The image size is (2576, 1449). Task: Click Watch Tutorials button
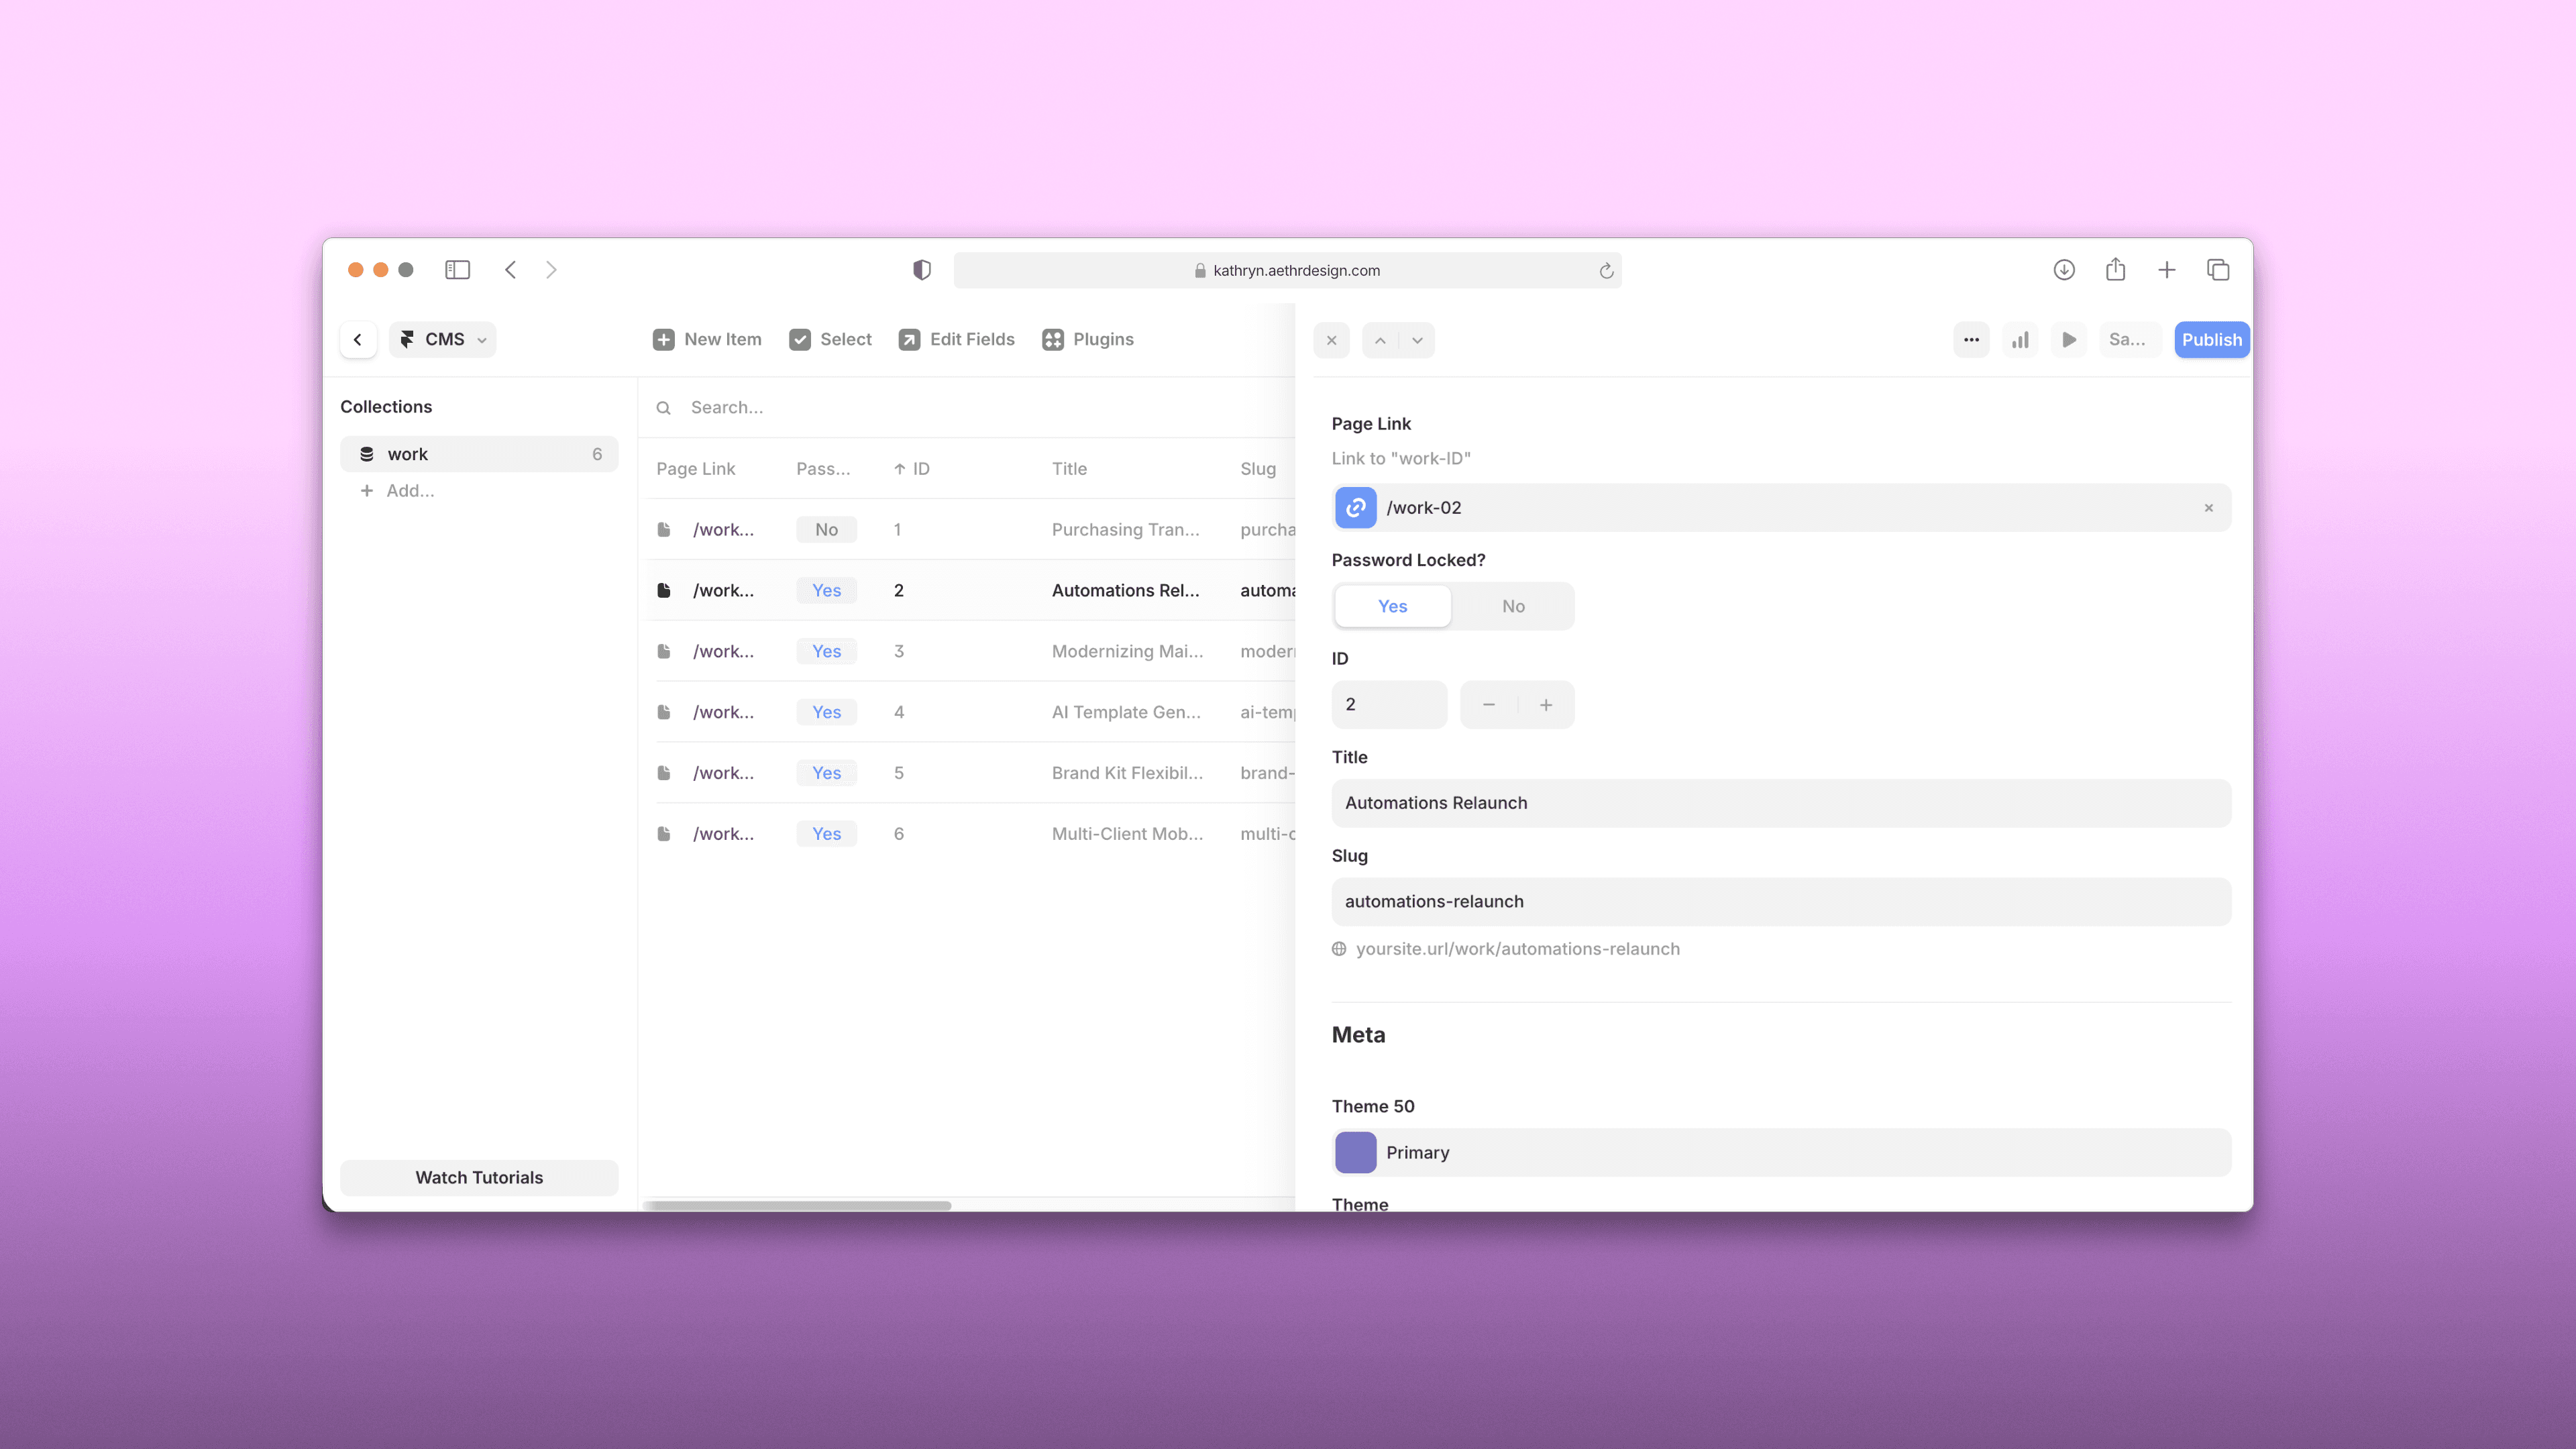point(479,1177)
